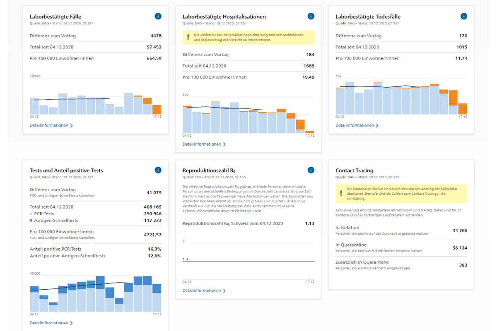This screenshot has width=497, height=331.
Task: Click info icon on Laborbestätigte Fälle card
Action: 158,16
